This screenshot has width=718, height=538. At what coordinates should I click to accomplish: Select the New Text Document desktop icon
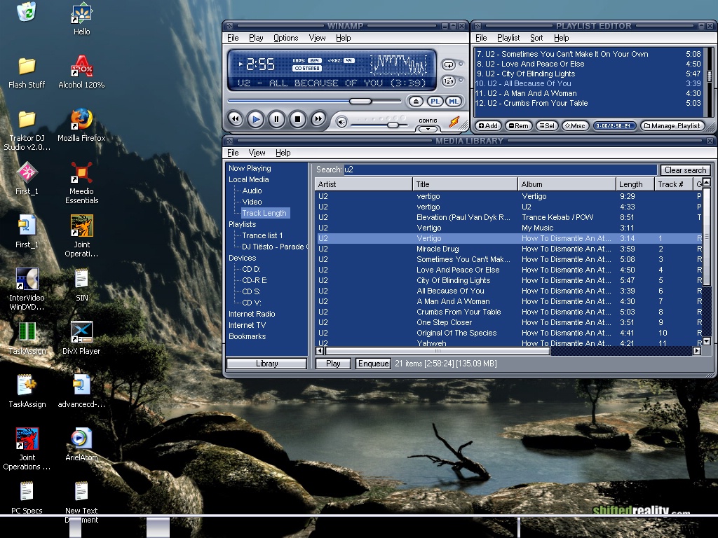click(81, 503)
